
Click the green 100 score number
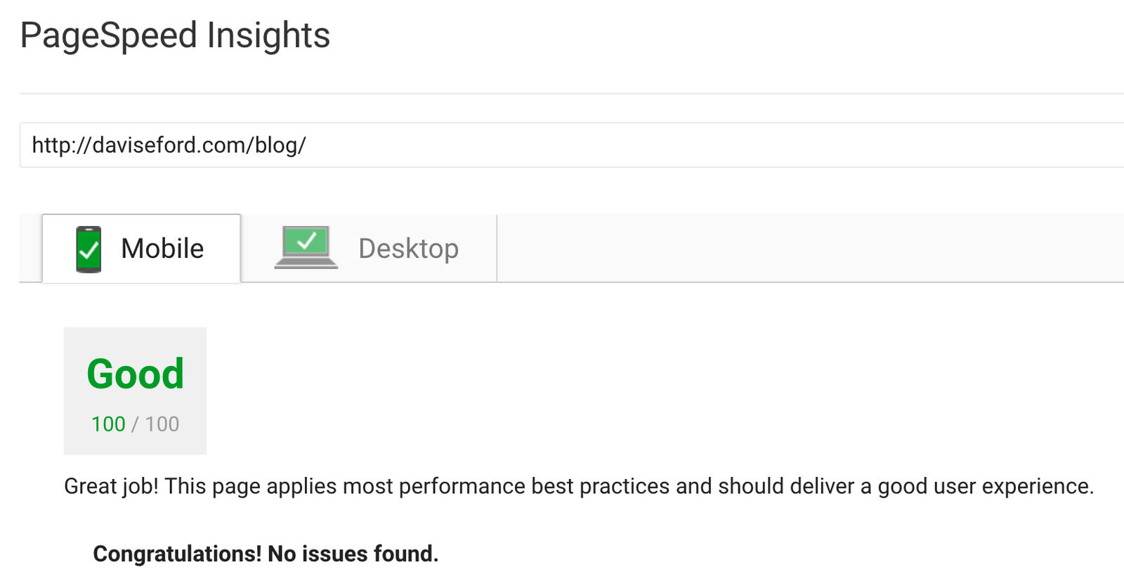(x=108, y=424)
